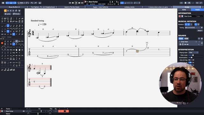204x115 pixels.
Task: Open the print dialog icon
Action: (40, 3)
